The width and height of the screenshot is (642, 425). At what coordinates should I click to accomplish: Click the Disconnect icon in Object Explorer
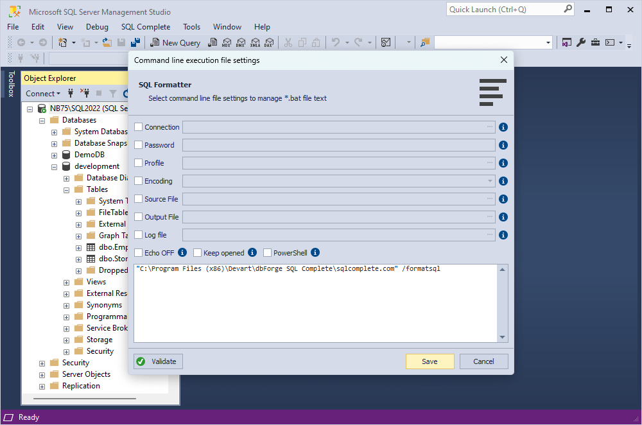[x=85, y=93]
